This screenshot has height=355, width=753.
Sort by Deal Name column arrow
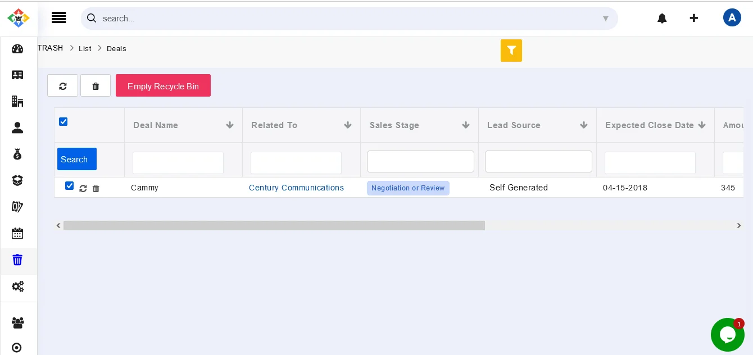coord(229,125)
